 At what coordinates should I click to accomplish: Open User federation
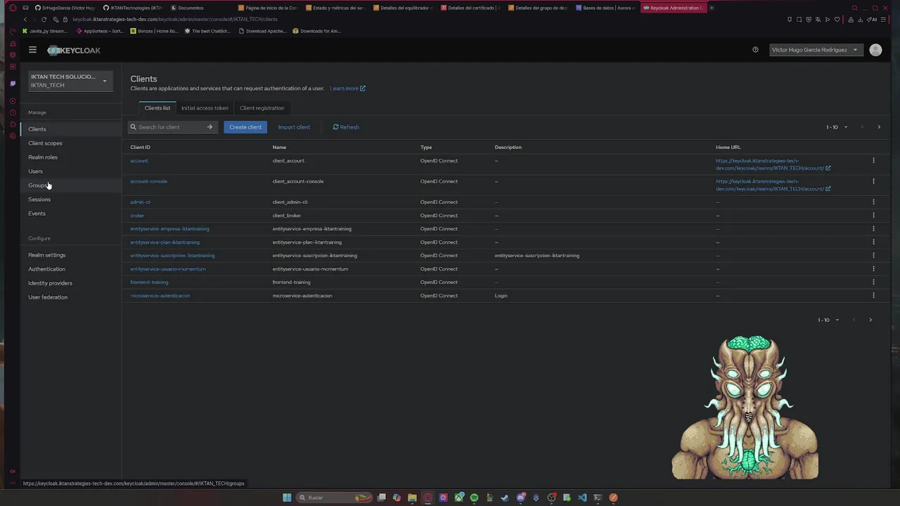[48, 297]
